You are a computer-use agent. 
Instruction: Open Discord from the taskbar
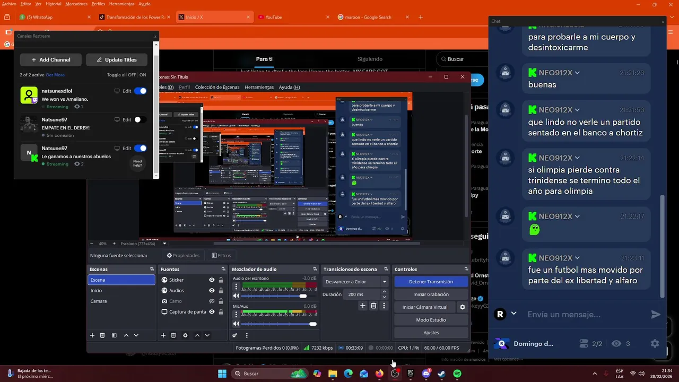[426, 374]
